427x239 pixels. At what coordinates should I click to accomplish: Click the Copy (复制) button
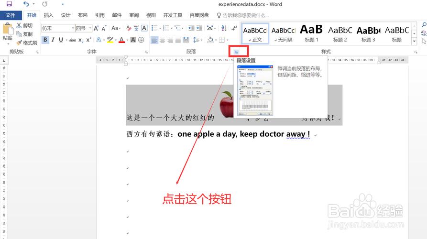pos(24,34)
